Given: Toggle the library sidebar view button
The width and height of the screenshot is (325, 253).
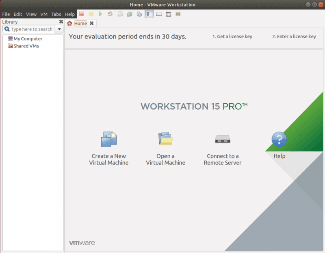Looking at the screenshot, I should 149,14.
